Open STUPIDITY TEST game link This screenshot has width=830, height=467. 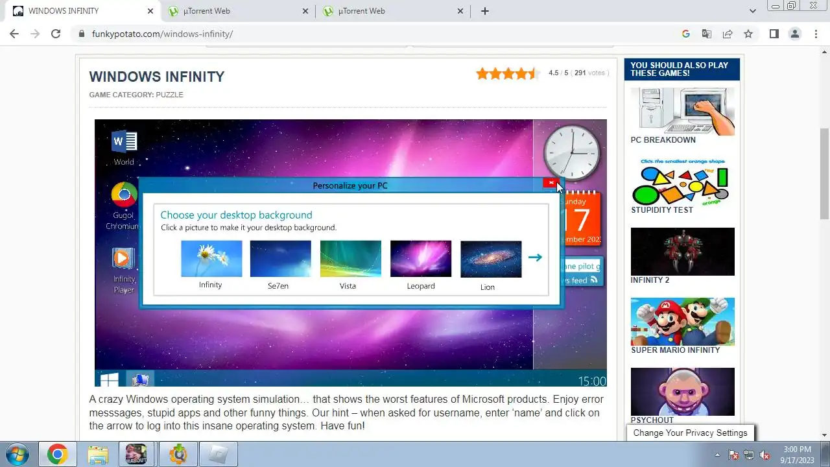coord(662,210)
